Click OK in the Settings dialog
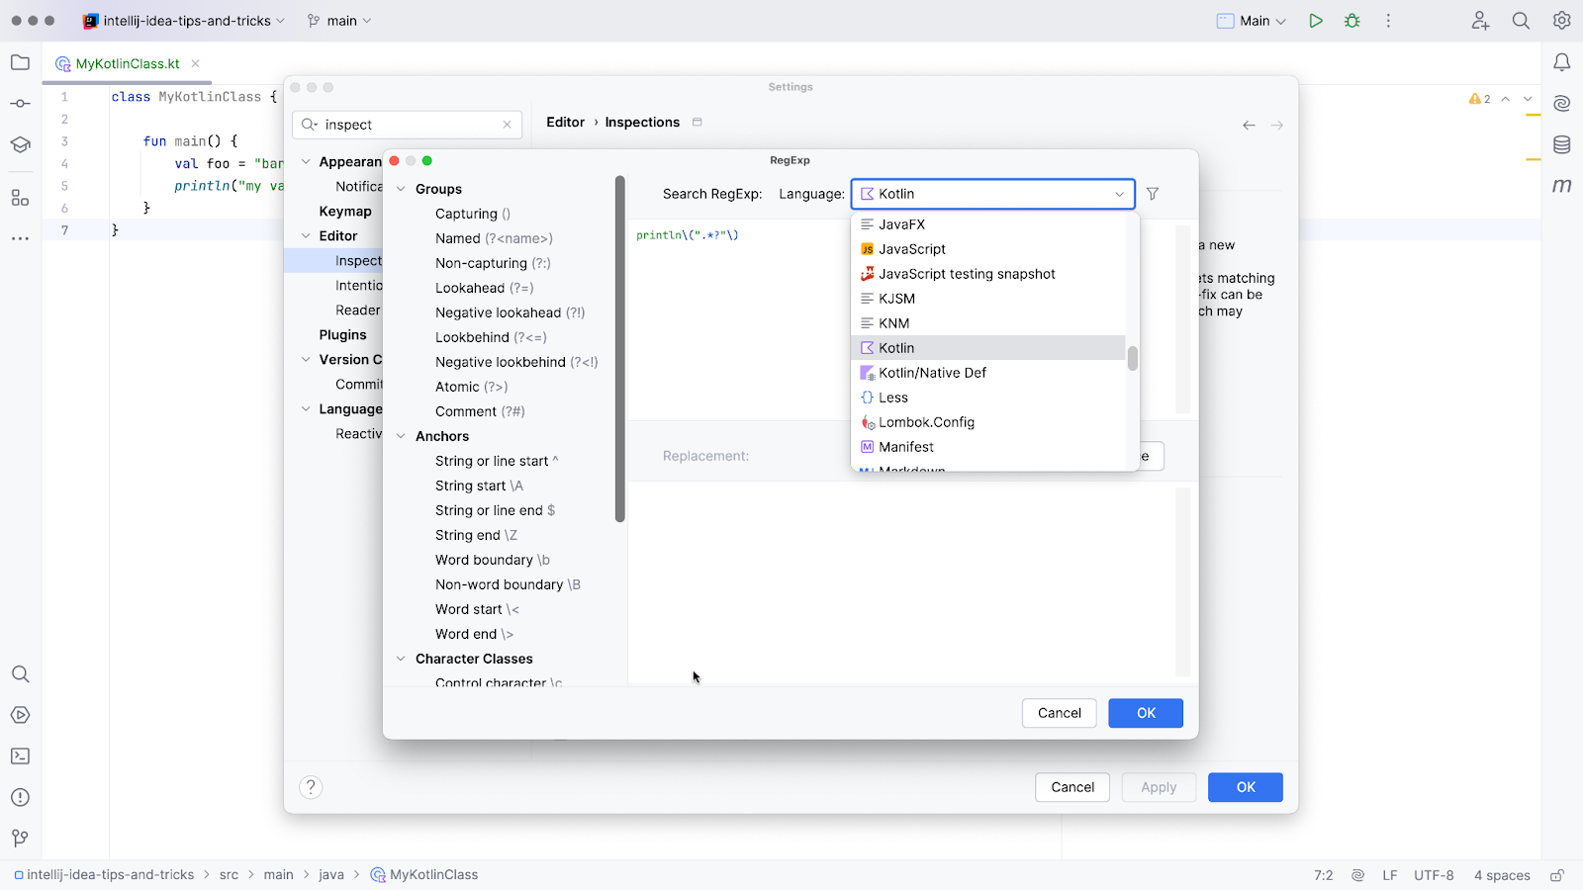This screenshot has height=890, width=1583. click(x=1246, y=787)
